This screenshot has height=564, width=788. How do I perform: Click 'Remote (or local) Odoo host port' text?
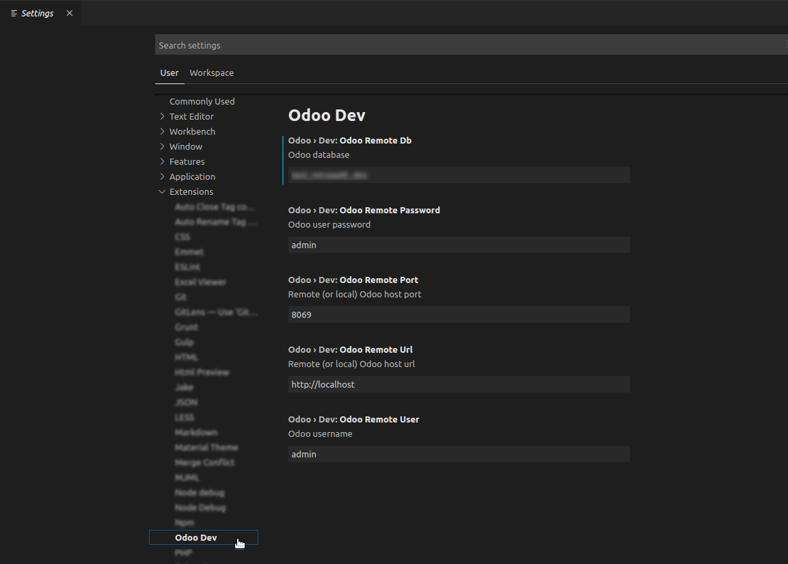[x=355, y=295]
